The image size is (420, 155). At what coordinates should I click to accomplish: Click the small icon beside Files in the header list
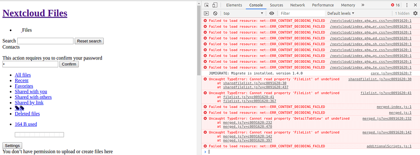(x=21, y=30)
